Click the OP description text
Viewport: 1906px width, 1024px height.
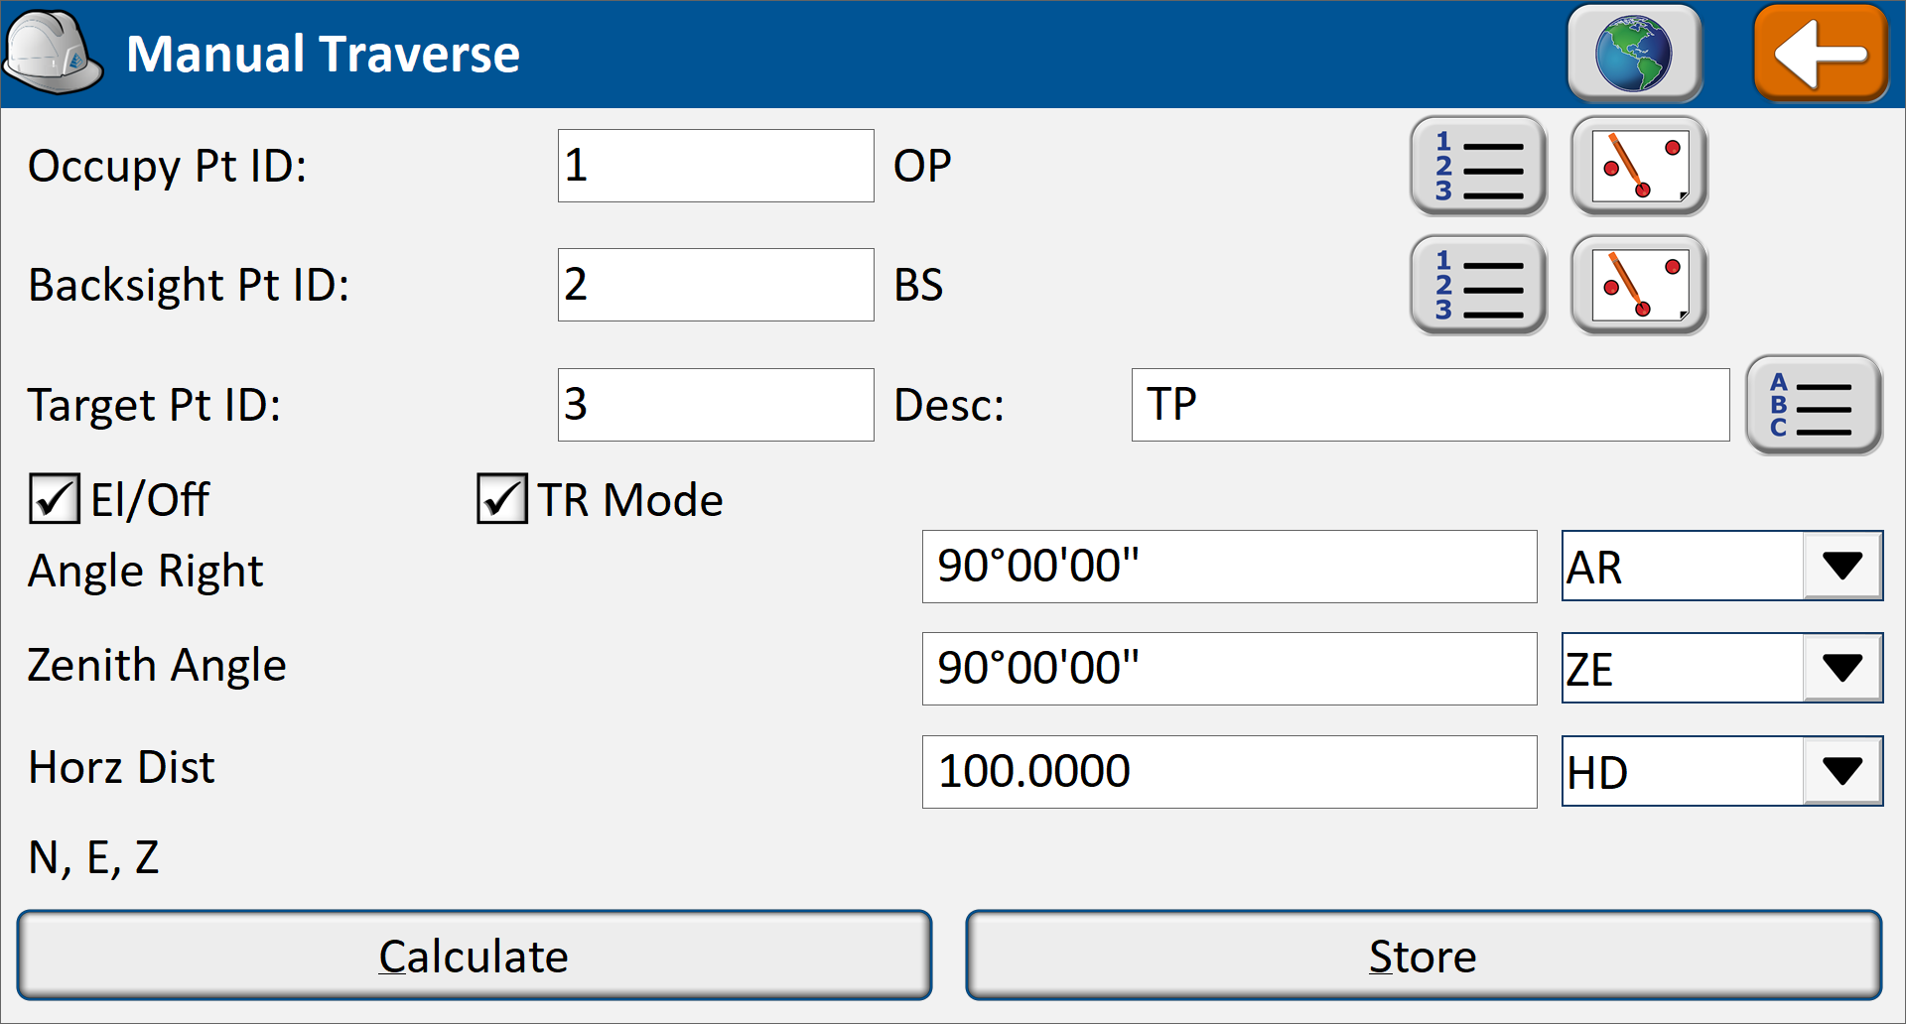(922, 166)
